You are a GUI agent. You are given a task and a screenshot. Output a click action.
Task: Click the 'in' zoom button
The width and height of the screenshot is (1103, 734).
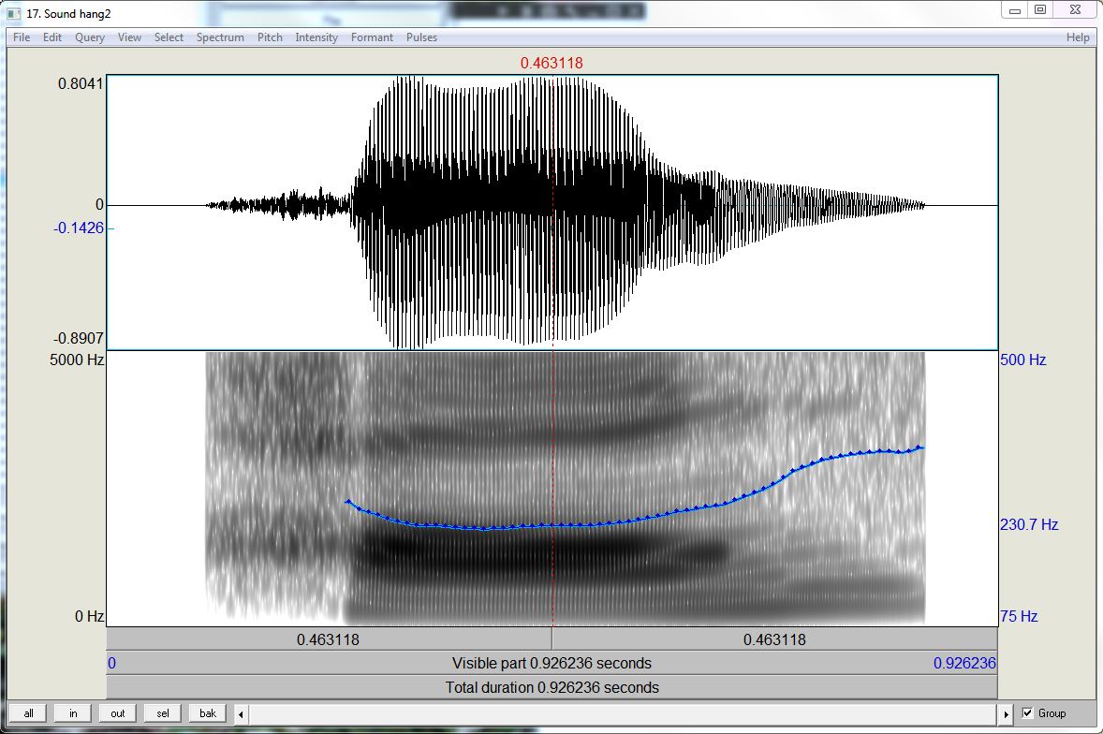pos(73,712)
